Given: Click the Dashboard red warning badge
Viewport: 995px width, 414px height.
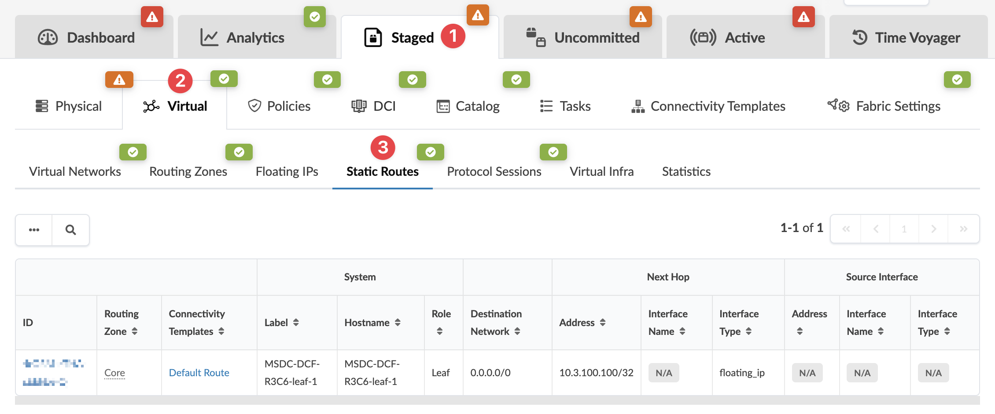Looking at the screenshot, I should click(152, 17).
